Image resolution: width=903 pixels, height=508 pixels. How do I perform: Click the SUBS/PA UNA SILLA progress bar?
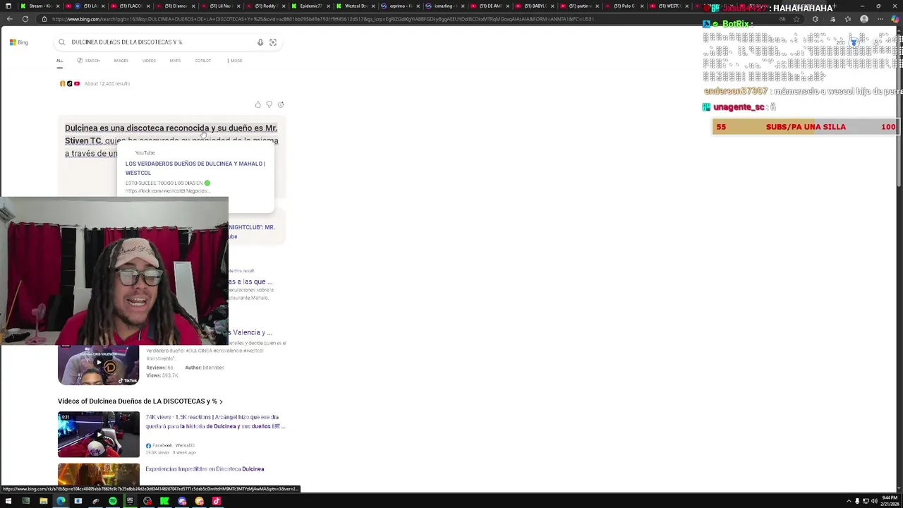[x=805, y=127]
